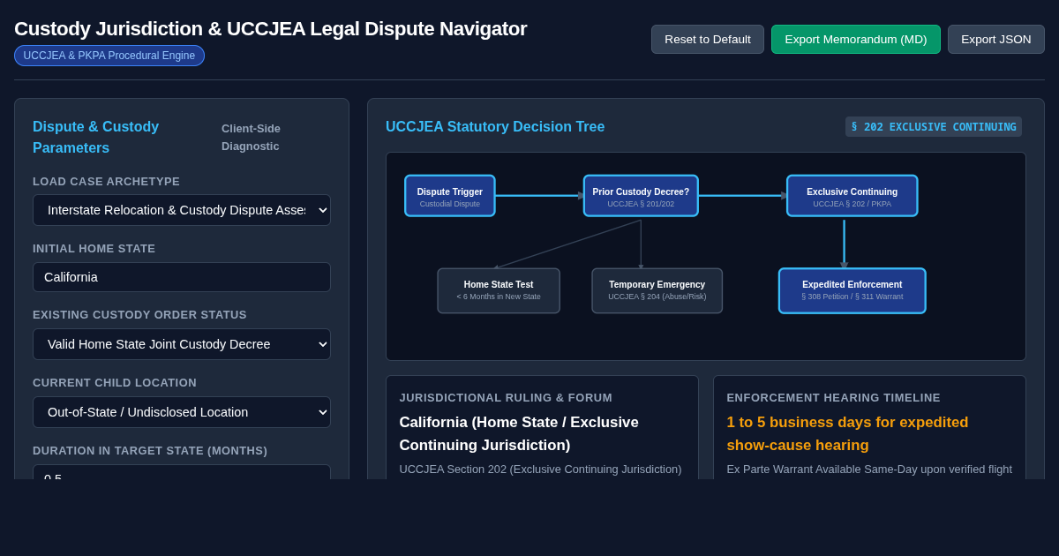The width and height of the screenshot is (1059, 556).
Task: Click the page title Custody Jurisdiction Navigator
Action: tap(270, 29)
